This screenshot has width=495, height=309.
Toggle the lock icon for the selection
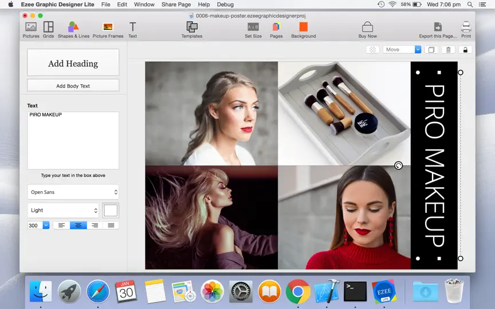pyautogui.click(x=465, y=50)
